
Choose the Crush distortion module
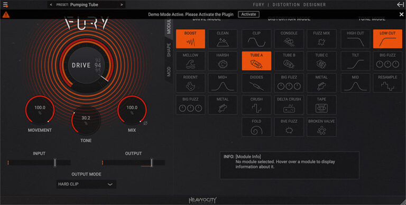pos(256,105)
